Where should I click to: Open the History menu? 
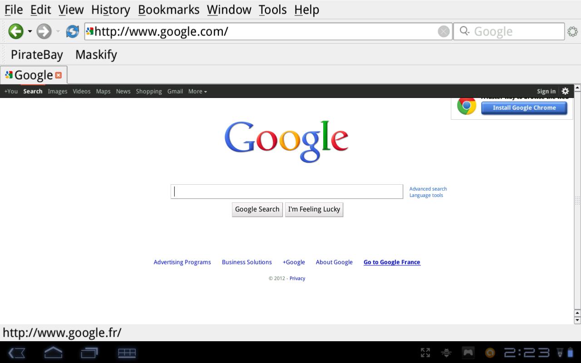[111, 10]
